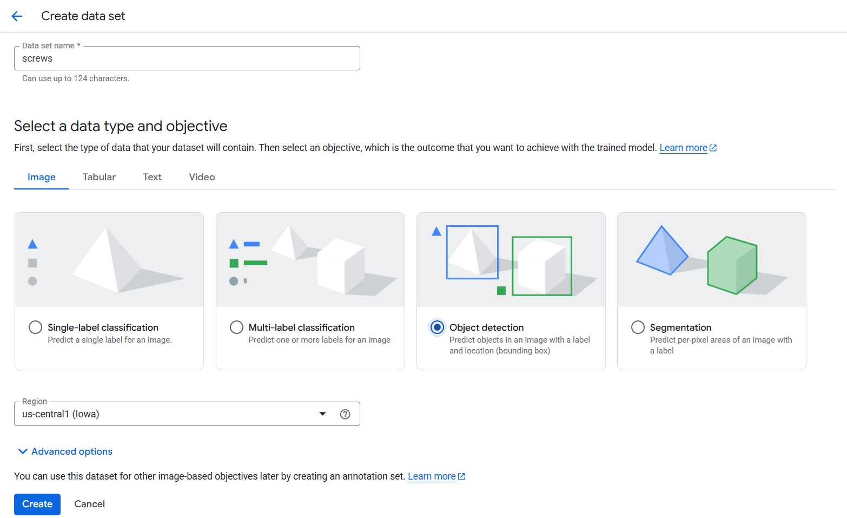
Task: Focus the Data set name field
Action: [187, 58]
